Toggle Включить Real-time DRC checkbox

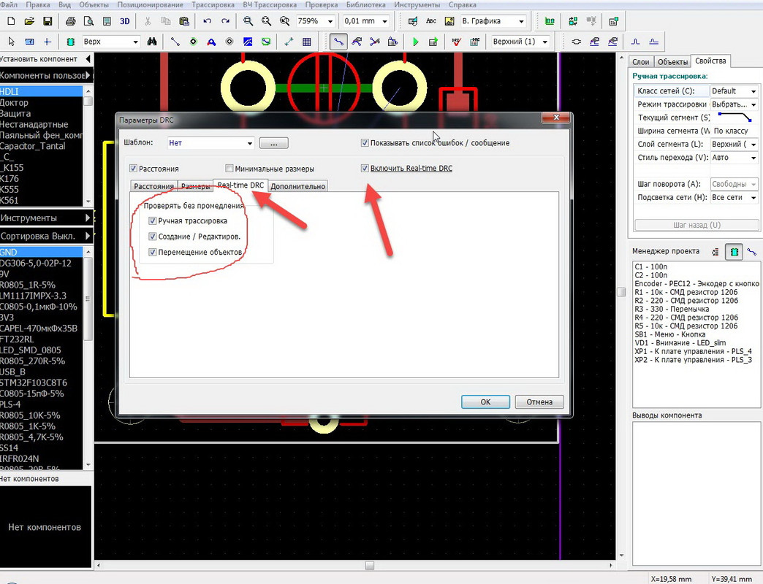pos(365,168)
